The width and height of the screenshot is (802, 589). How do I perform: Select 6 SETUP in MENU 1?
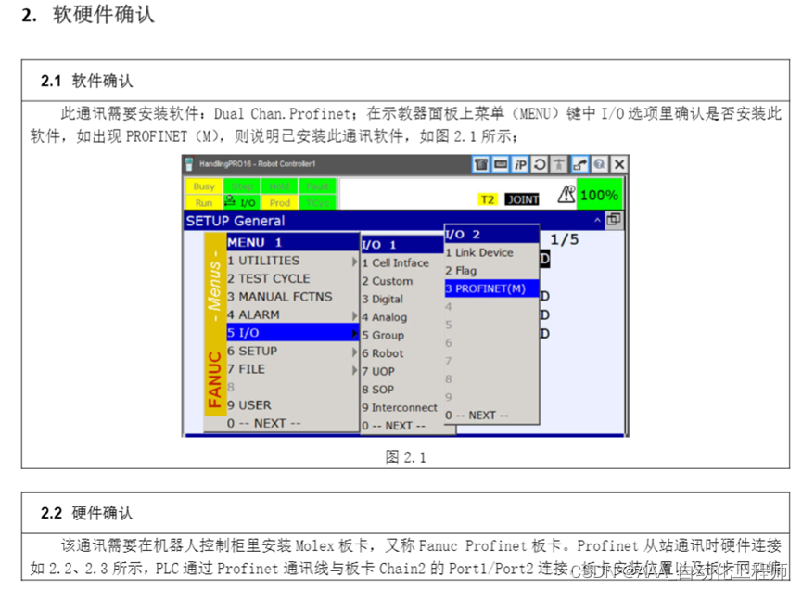click(292, 351)
